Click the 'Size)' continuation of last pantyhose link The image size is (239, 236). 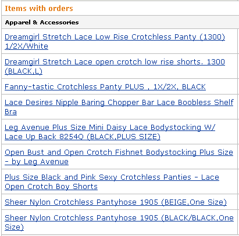14,227
